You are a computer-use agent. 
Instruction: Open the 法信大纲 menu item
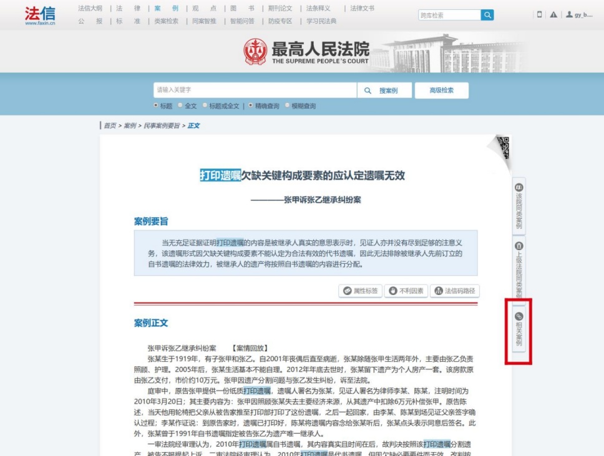point(90,8)
